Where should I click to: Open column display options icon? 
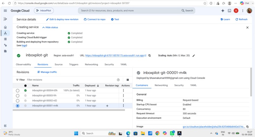coord(128,80)
